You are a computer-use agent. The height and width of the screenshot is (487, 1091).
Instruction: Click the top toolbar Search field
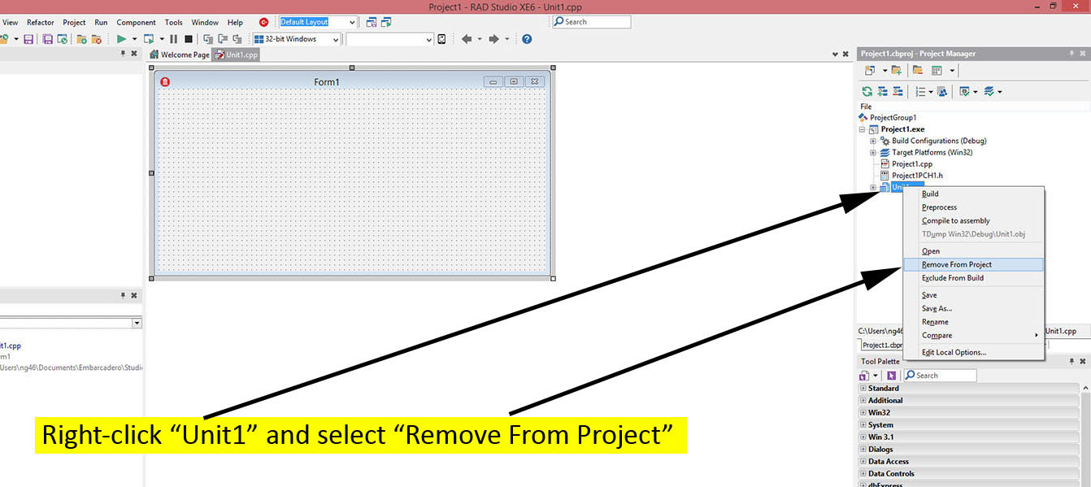[591, 22]
